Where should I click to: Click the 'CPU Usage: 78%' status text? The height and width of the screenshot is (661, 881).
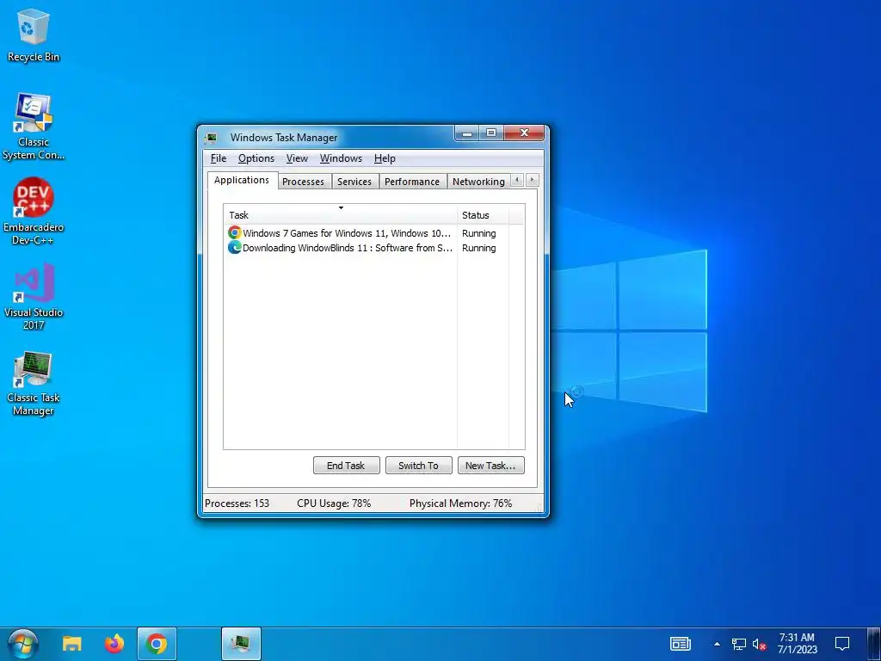click(334, 503)
